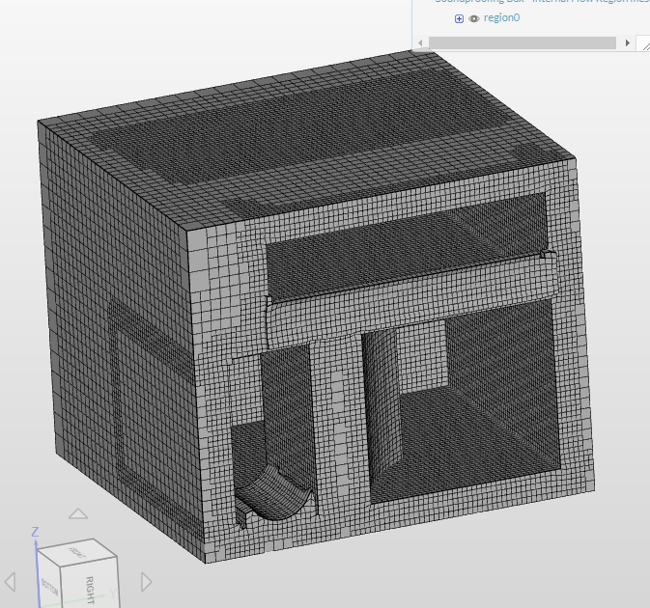Select the FRONT face of orientation cube
The width and height of the screenshot is (650, 608).
[x=76, y=551]
